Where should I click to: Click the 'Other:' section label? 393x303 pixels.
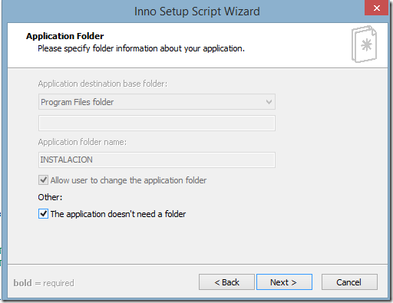50,197
